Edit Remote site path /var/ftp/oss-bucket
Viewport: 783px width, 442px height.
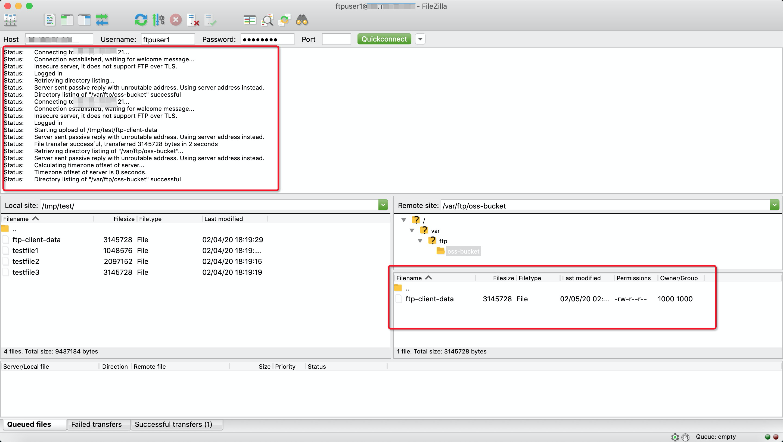click(x=605, y=206)
